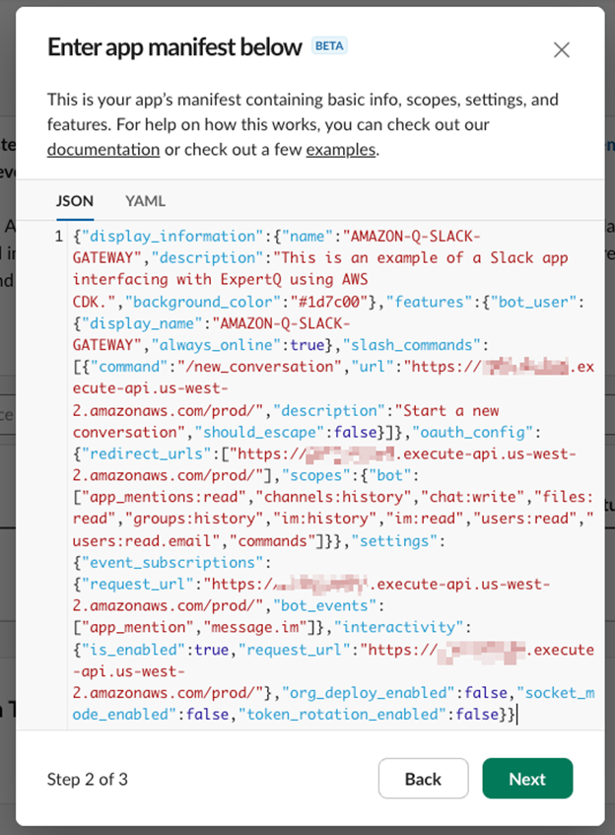615x835 pixels.
Task: Open the documentation link
Action: coord(103,150)
